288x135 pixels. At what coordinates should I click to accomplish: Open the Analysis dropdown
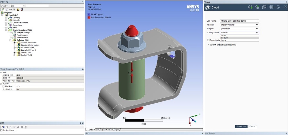coord(240,25)
